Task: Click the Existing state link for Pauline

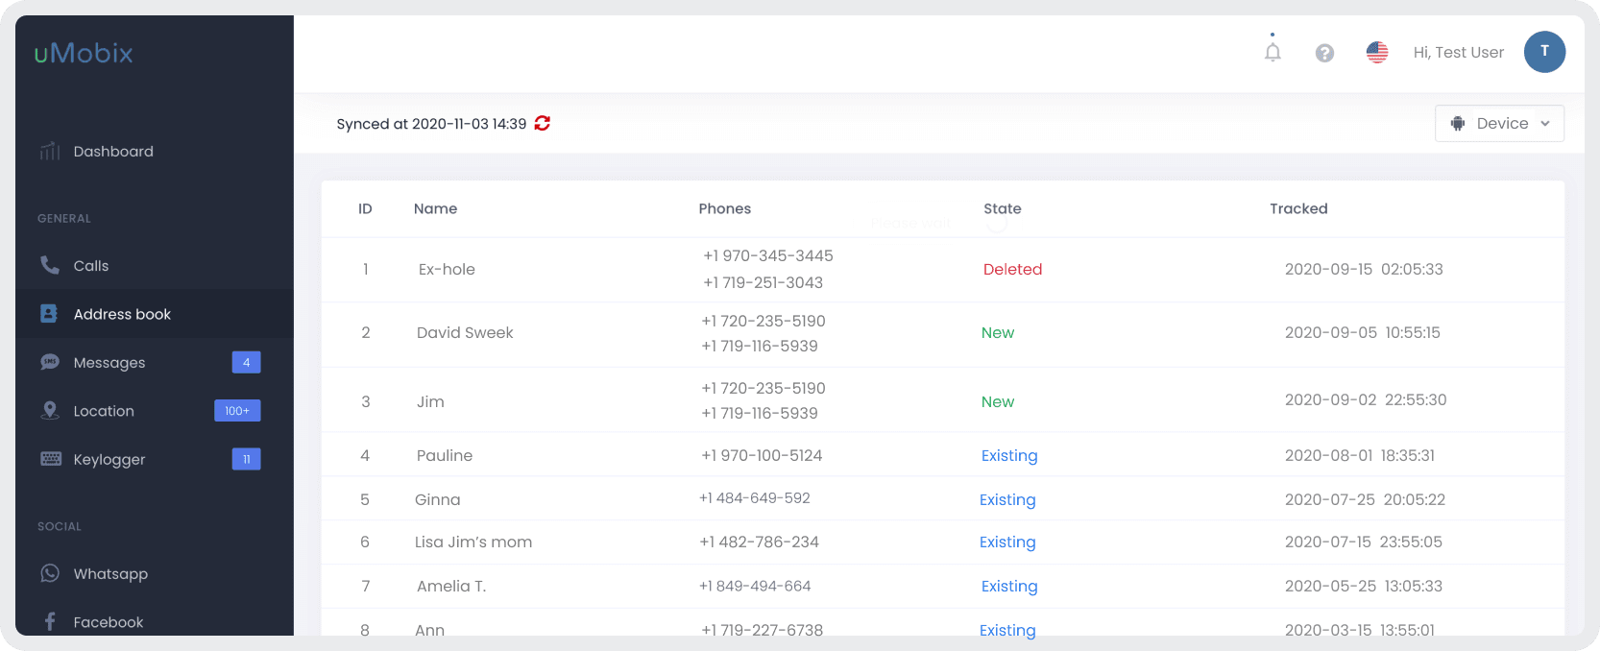Action: (1009, 456)
